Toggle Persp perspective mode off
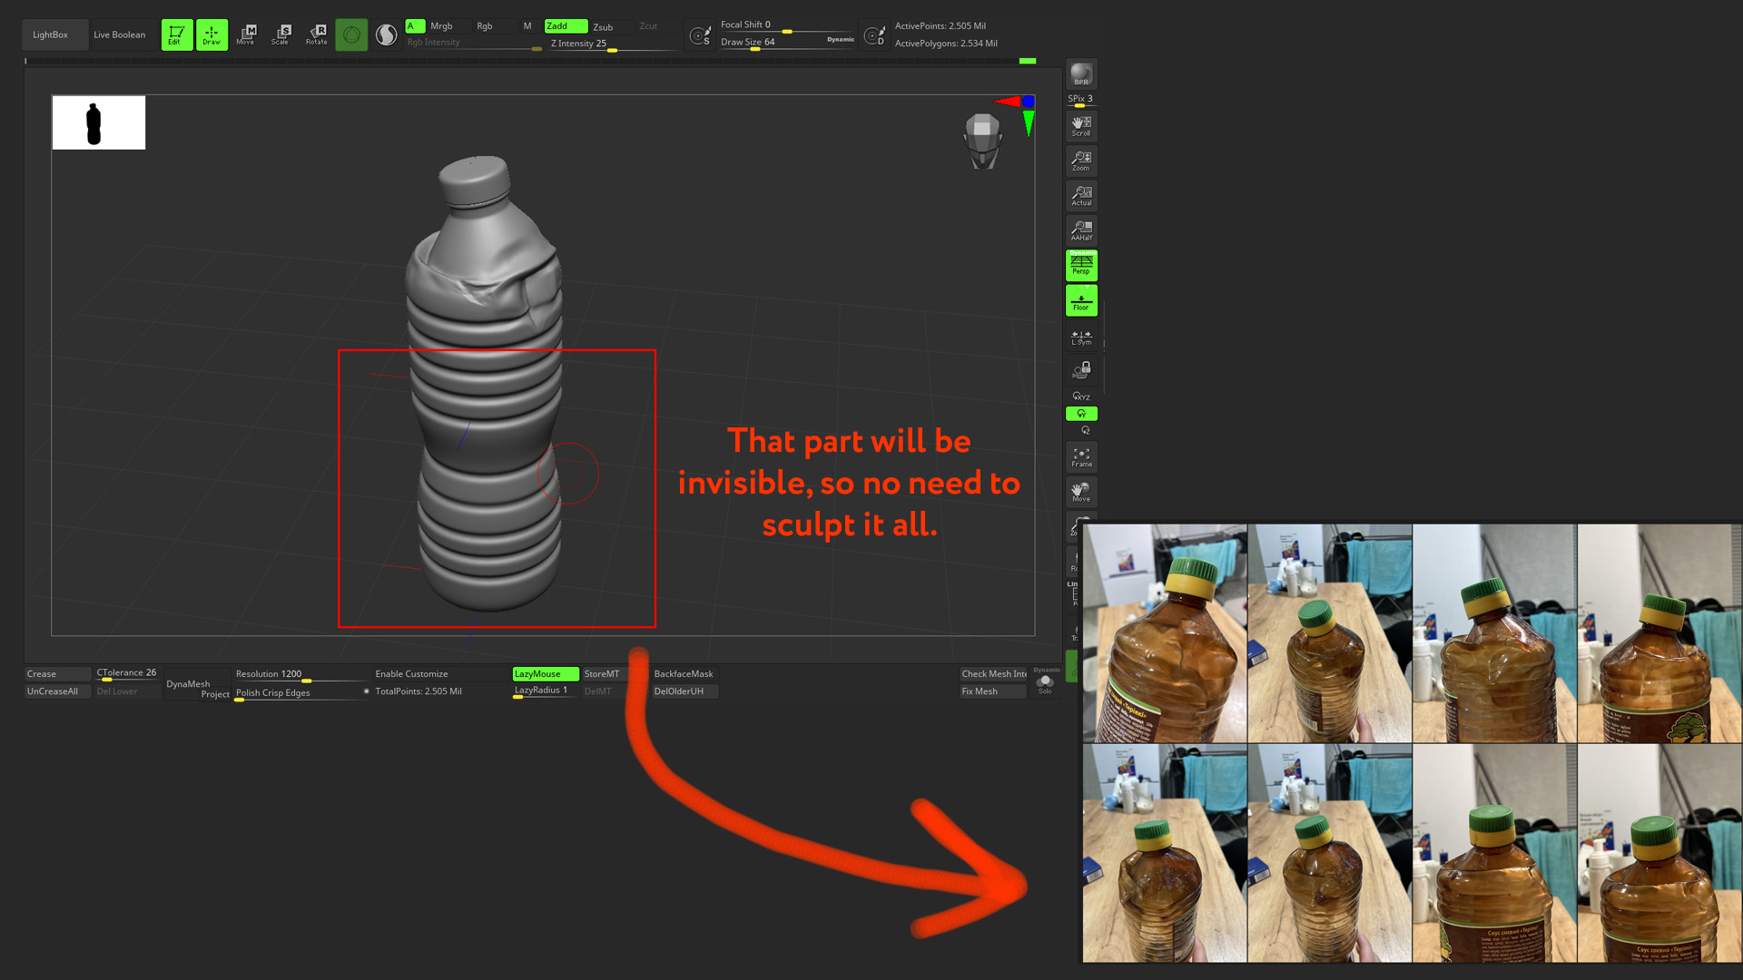This screenshot has height=980, width=1743. point(1080,265)
